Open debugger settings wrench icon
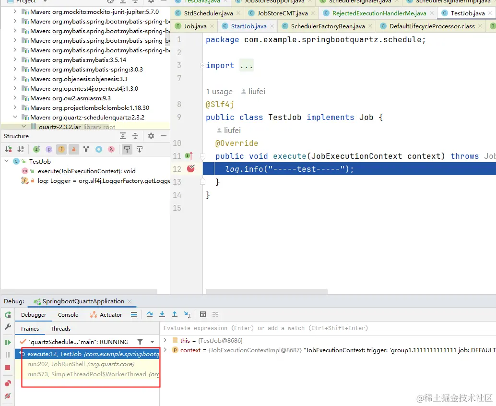Screen dimensions: 496x406 point(8,327)
